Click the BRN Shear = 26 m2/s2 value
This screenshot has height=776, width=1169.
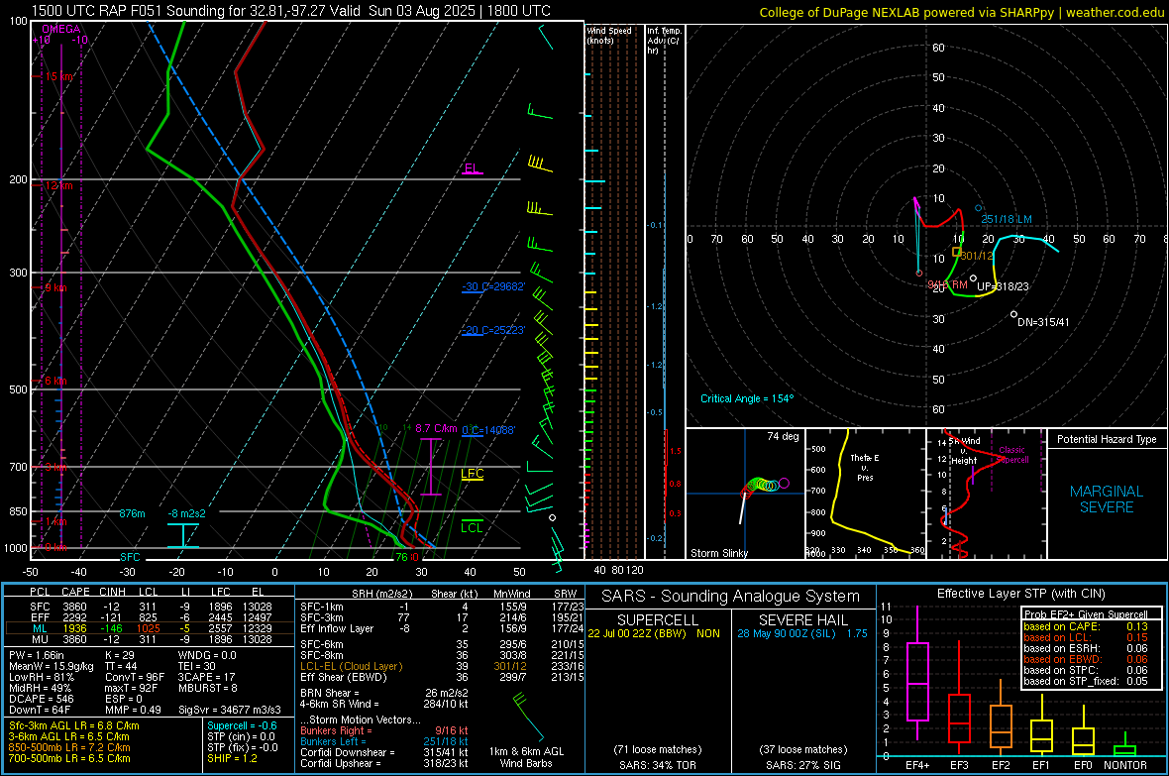(x=384, y=693)
